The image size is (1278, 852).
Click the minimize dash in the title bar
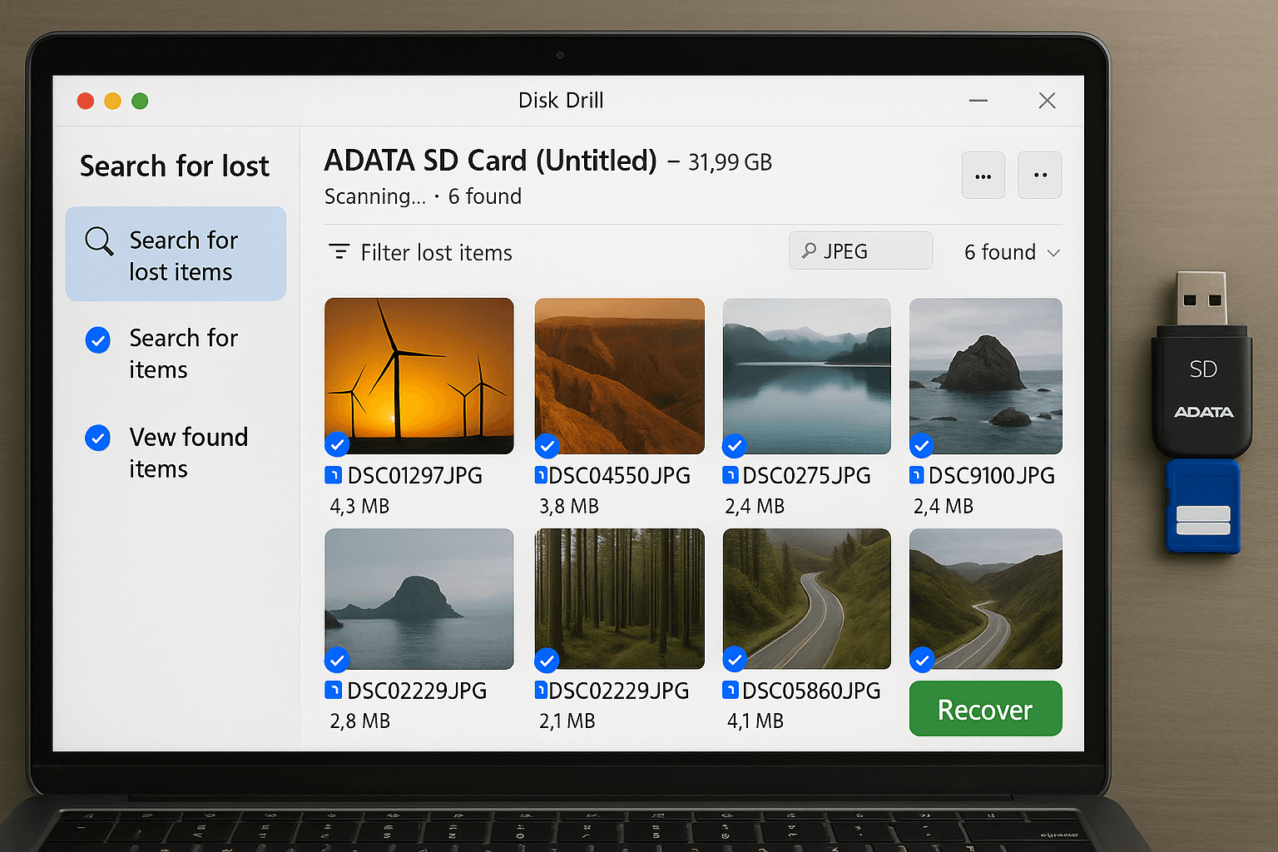coord(978,101)
